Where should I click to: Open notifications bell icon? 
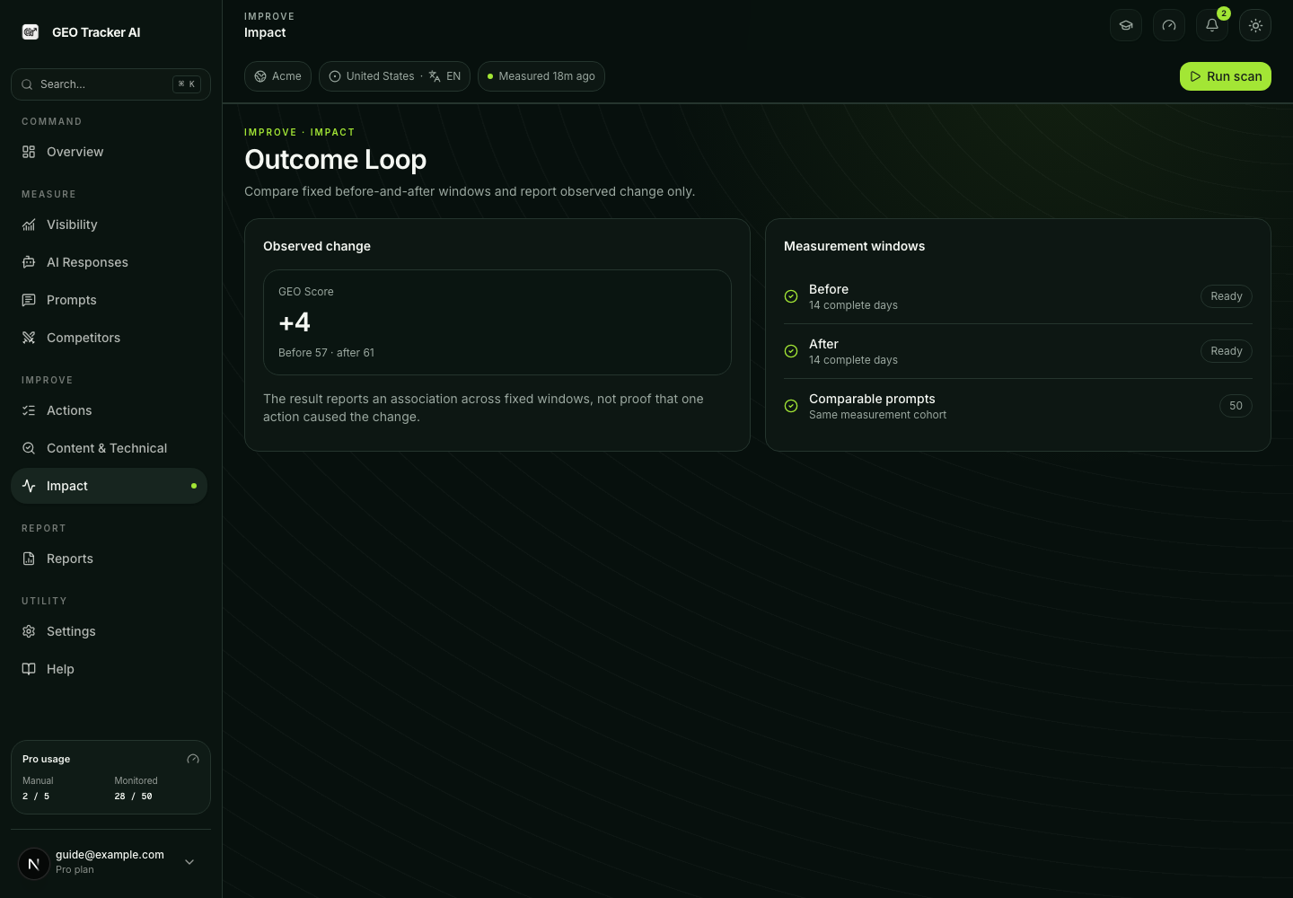tap(1212, 25)
